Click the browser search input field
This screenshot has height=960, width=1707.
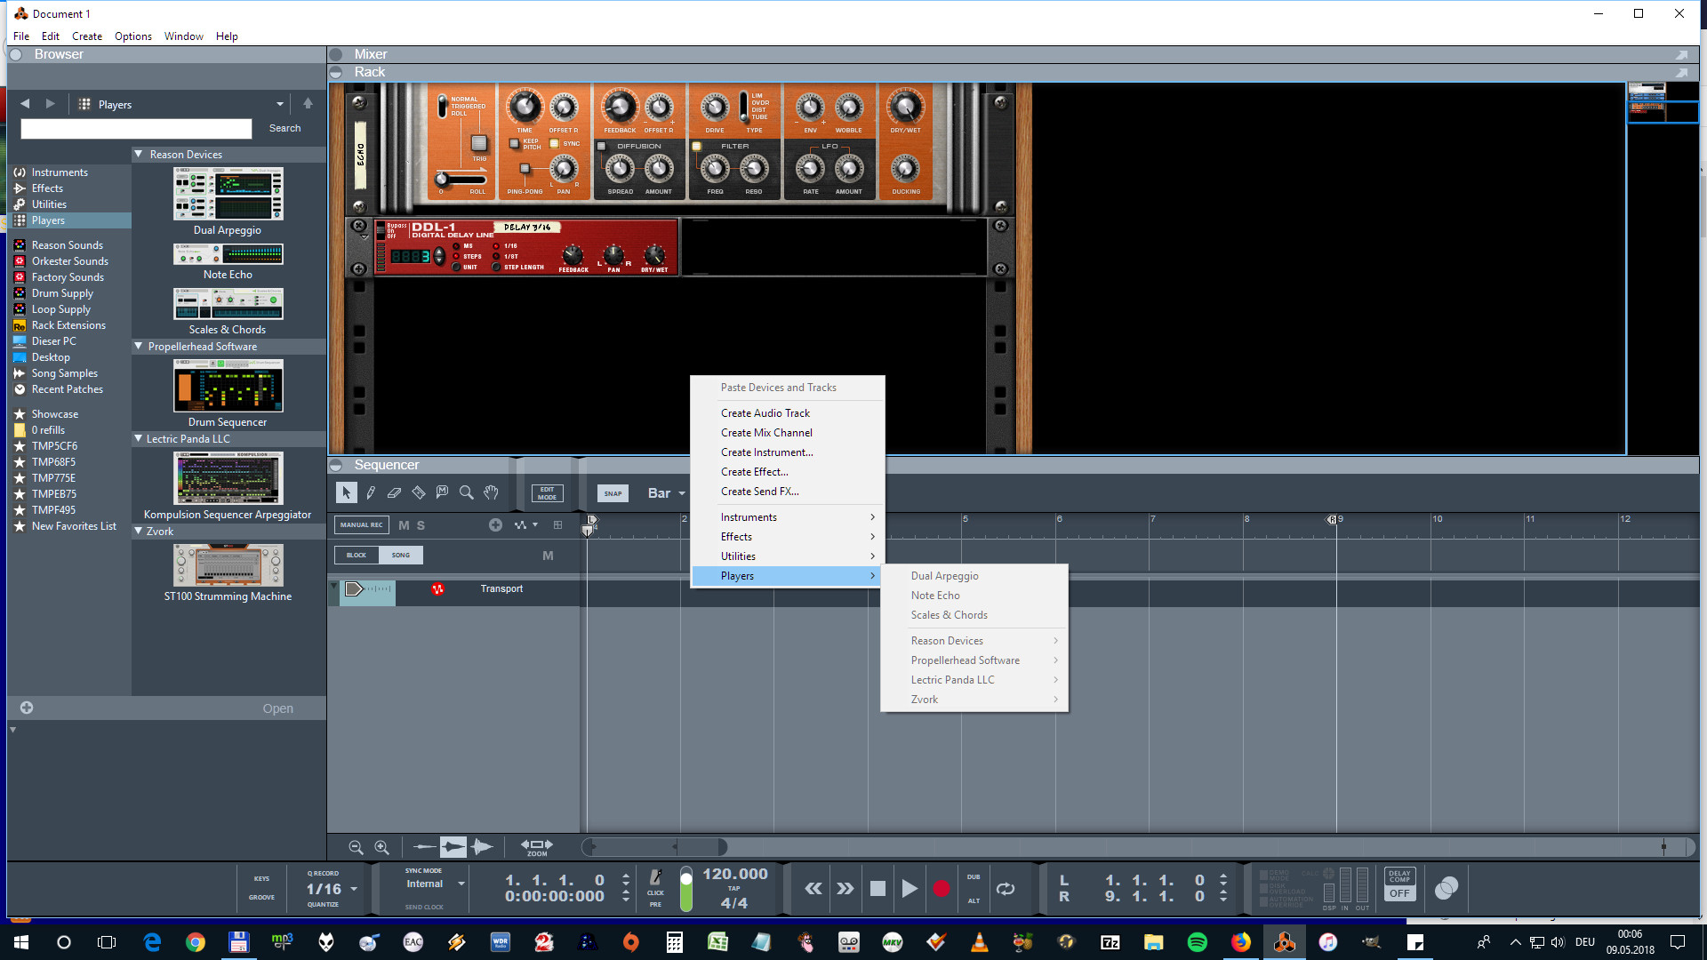coord(136,130)
